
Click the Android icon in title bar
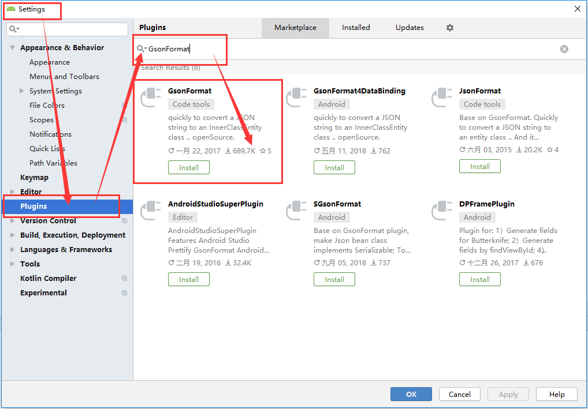[11, 9]
